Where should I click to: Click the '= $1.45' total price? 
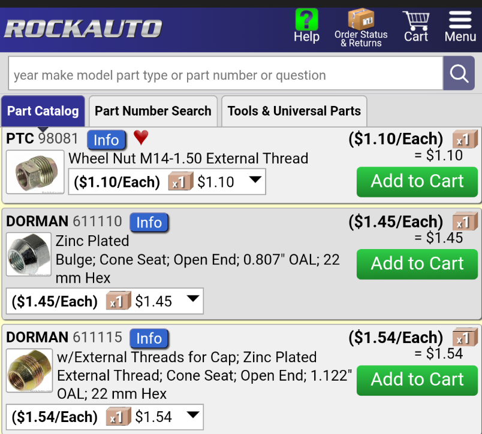tap(439, 238)
